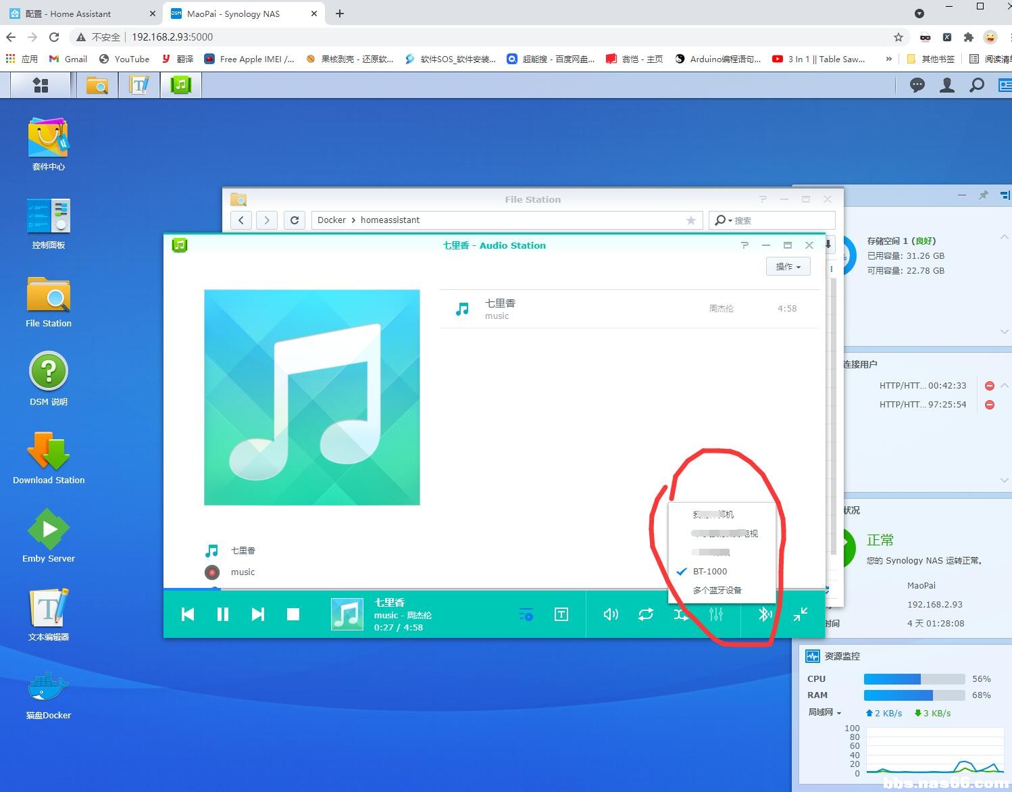Select BT-1000 as output device
The width and height of the screenshot is (1012, 792).
[x=722, y=571]
